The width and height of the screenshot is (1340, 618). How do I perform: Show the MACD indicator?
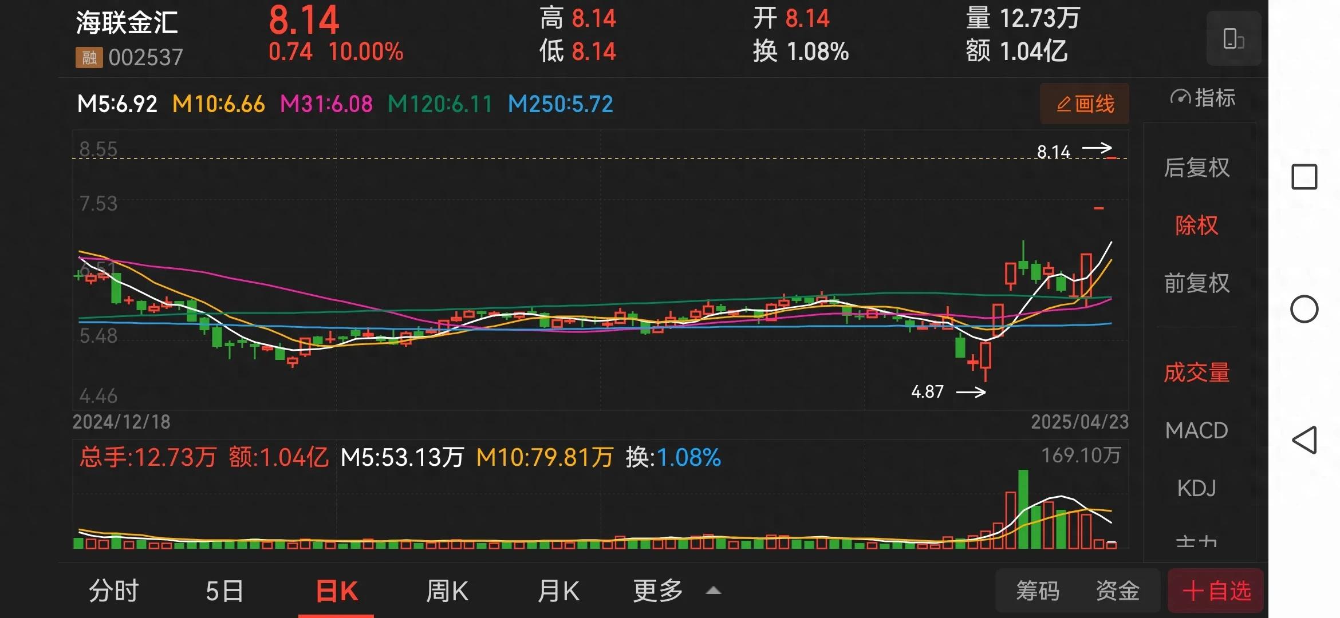click(x=1196, y=430)
